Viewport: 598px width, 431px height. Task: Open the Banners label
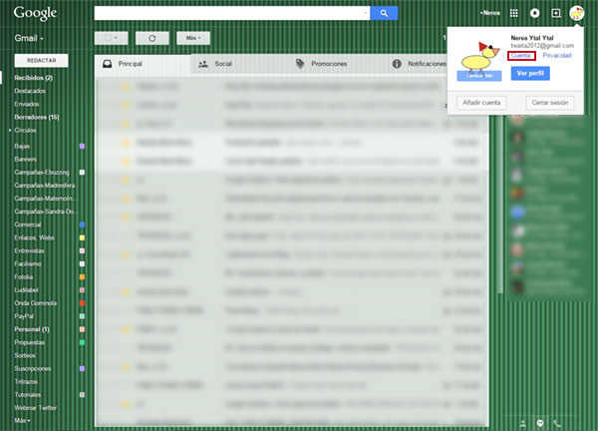[25, 160]
